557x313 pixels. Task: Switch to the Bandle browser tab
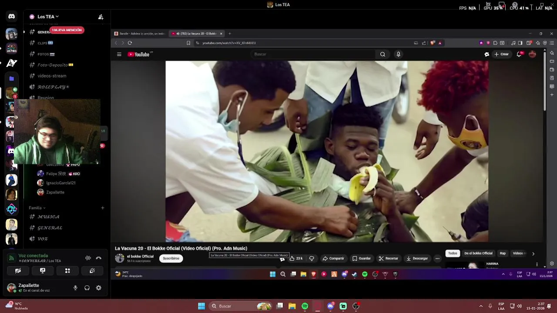pyautogui.click(x=140, y=33)
